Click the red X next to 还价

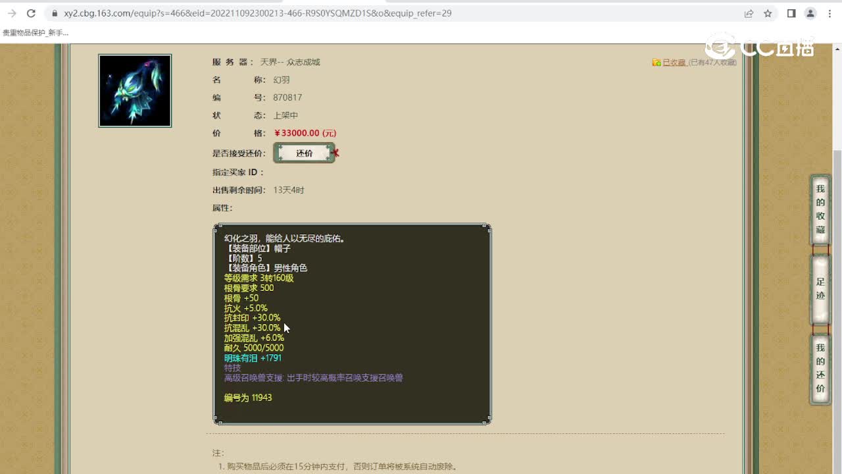[335, 153]
